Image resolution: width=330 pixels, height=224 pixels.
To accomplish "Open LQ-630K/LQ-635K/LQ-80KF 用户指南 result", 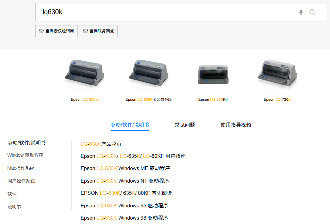I will pyautogui.click(x=133, y=156).
